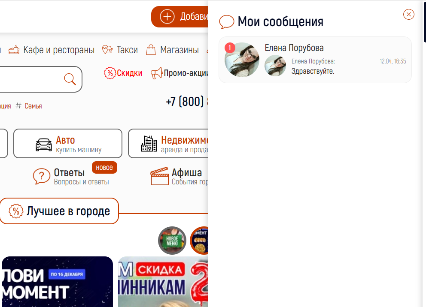Click the magnifier search icon
The width and height of the screenshot is (426, 307).
[70, 79]
